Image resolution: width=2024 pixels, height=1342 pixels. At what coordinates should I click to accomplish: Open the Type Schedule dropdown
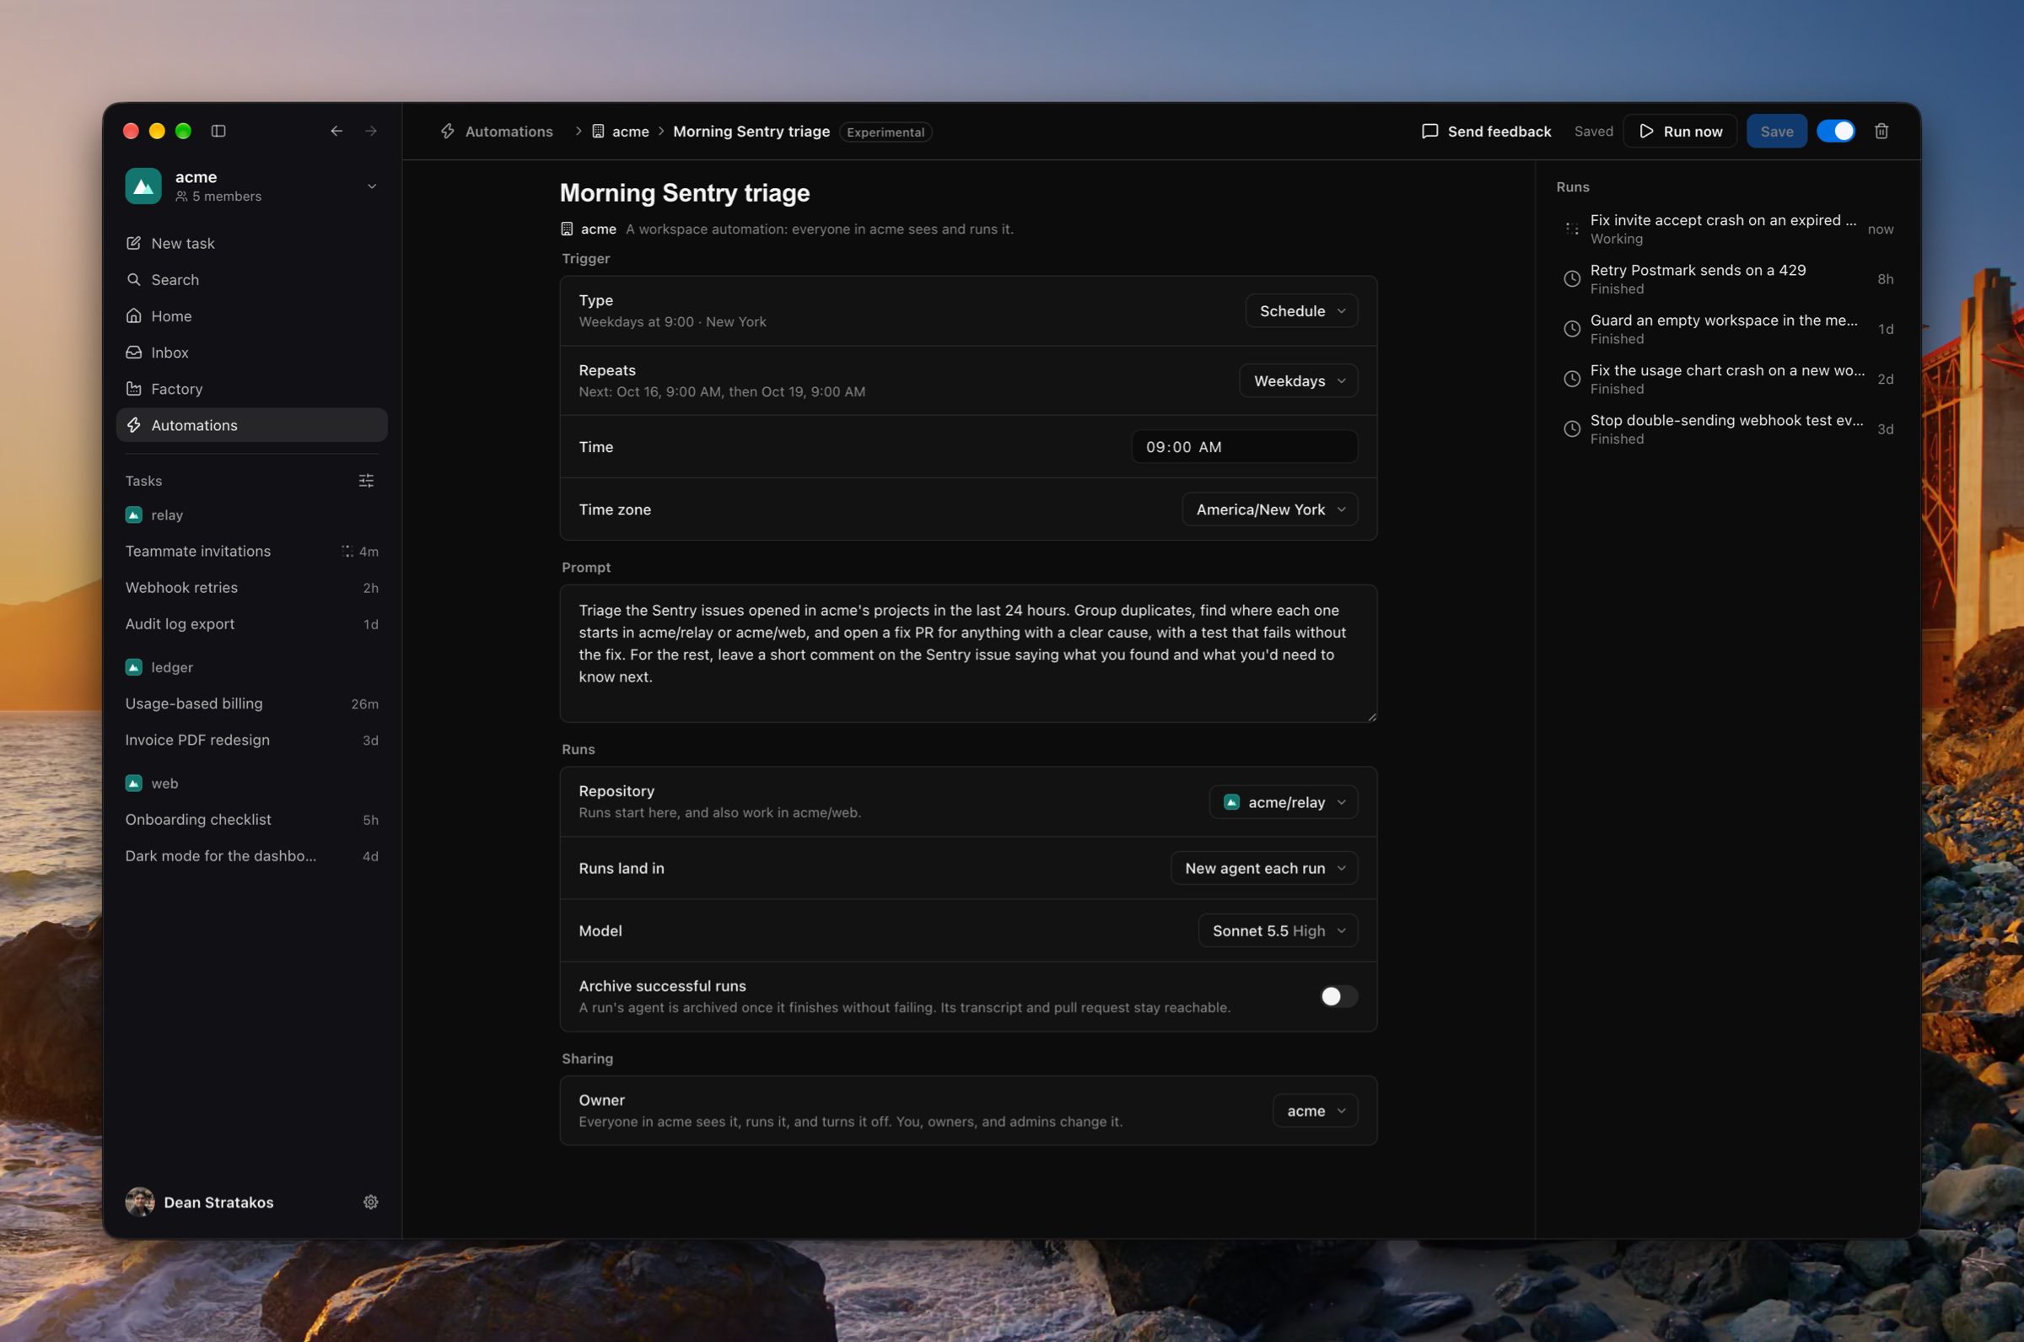pyautogui.click(x=1301, y=310)
